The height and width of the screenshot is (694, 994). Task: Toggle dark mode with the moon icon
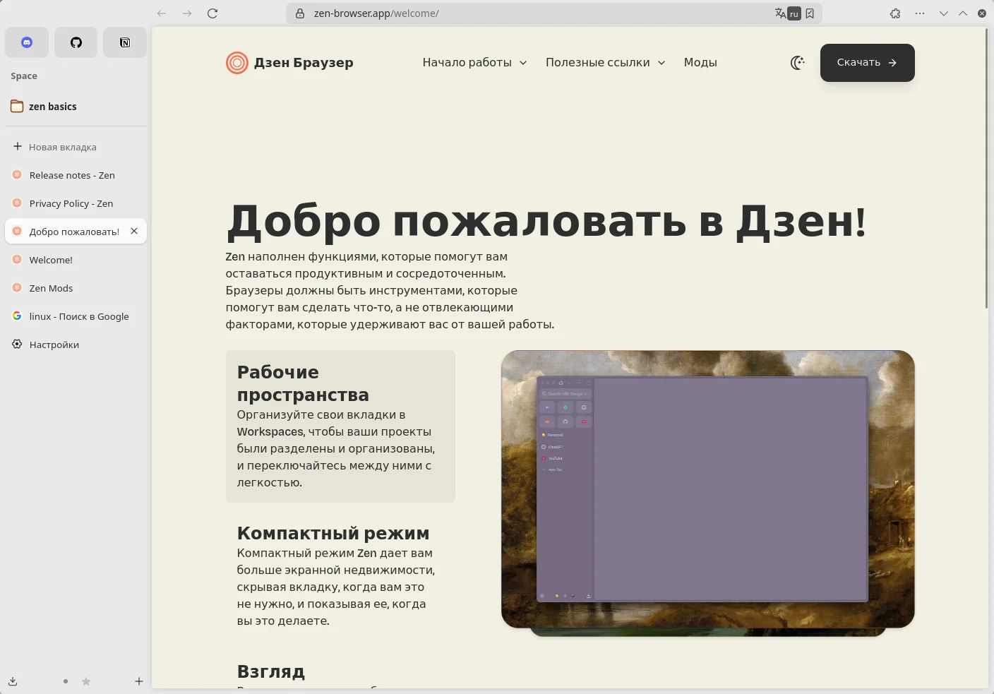[798, 63]
